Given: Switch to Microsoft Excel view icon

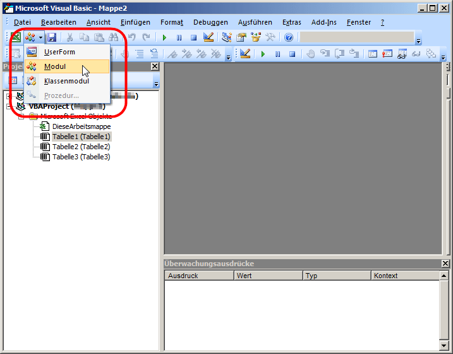Looking at the screenshot, I should pos(16,37).
